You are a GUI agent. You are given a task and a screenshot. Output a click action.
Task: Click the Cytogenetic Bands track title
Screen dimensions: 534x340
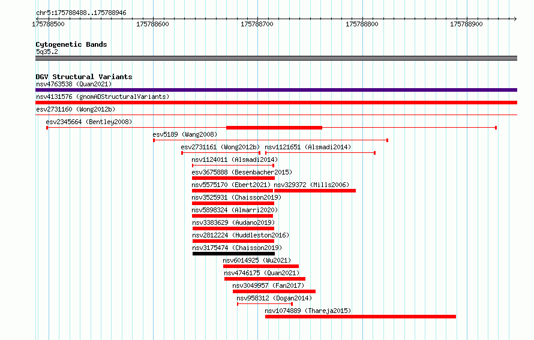(71, 44)
